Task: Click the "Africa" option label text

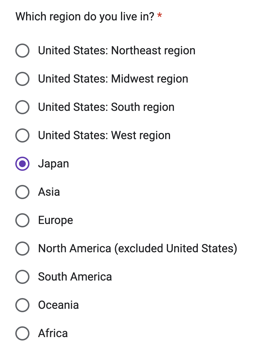Action: point(53,334)
